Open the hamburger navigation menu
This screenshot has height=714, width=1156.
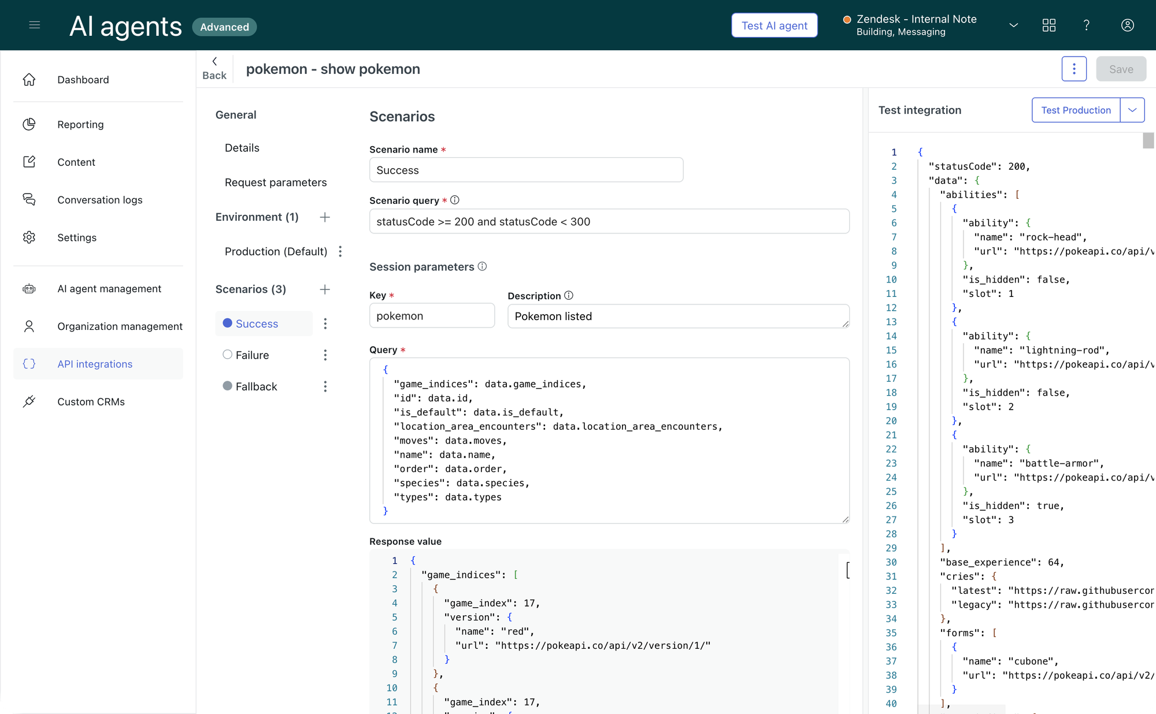(x=35, y=25)
